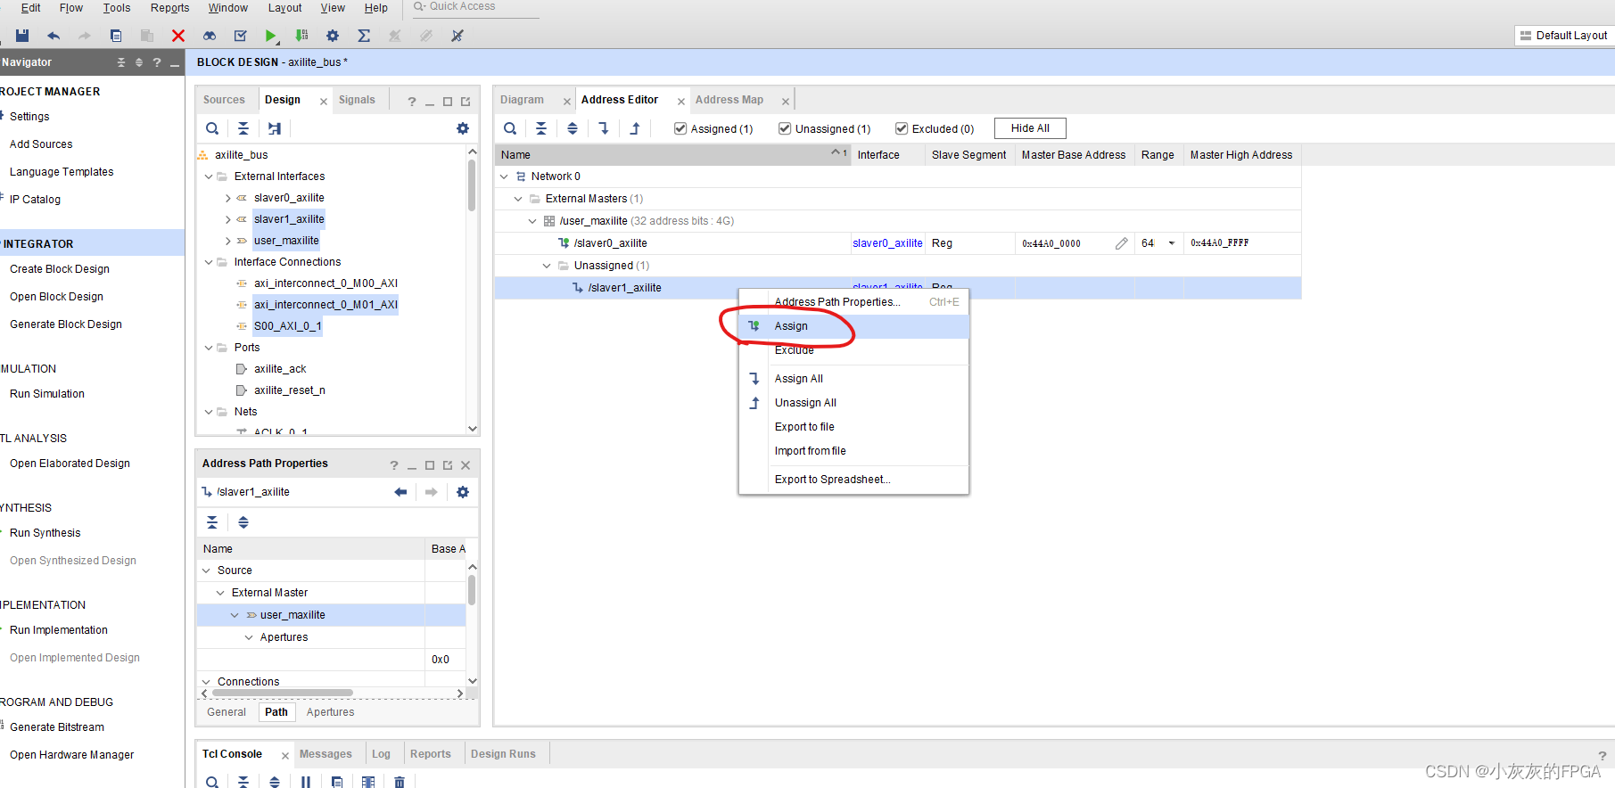Viewport: 1615px width, 788px height.
Task: Switch to the Address Map tab
Action: (x=729, y=100)
